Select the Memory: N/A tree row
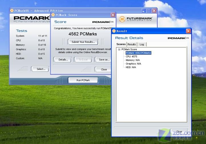Viewport: 206px width, 144px height. pos(133,60)
